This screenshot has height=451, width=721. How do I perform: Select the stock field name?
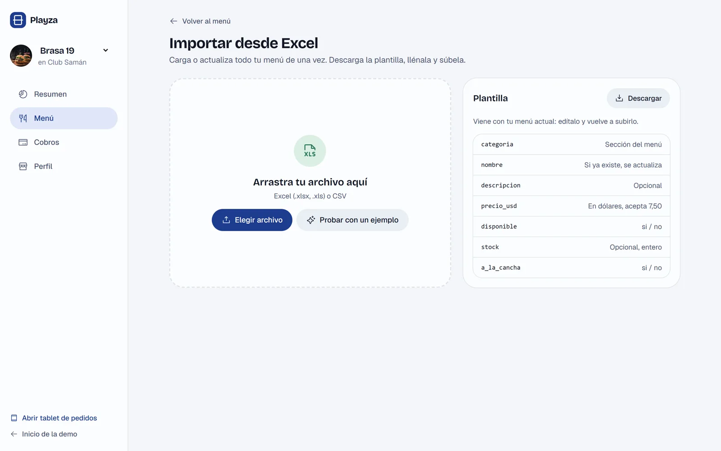(x=490, y=247)
